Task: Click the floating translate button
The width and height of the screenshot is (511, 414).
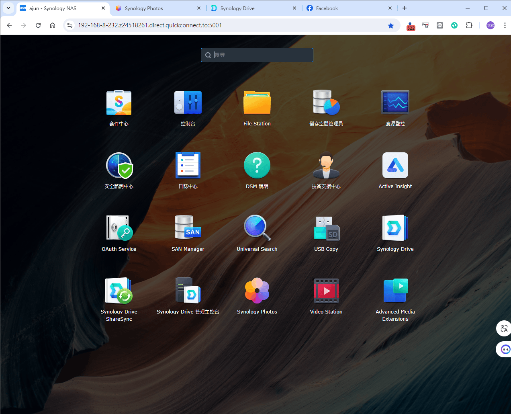Action: 504,328
